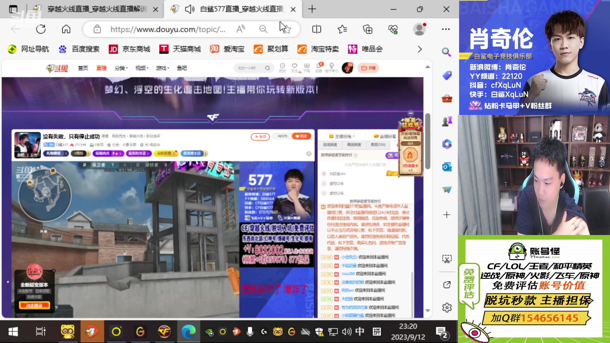Open the Edge profile avatar

tap(419, 29)
